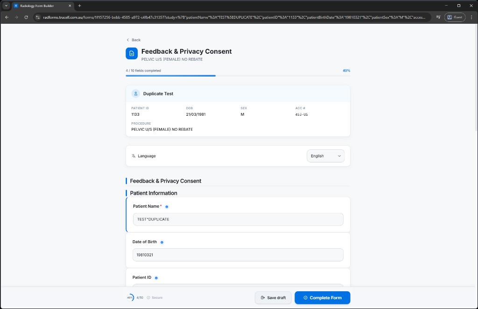Click the Feedback & Privacy Consent page title
Screen dimensions: 478x309
187,51
